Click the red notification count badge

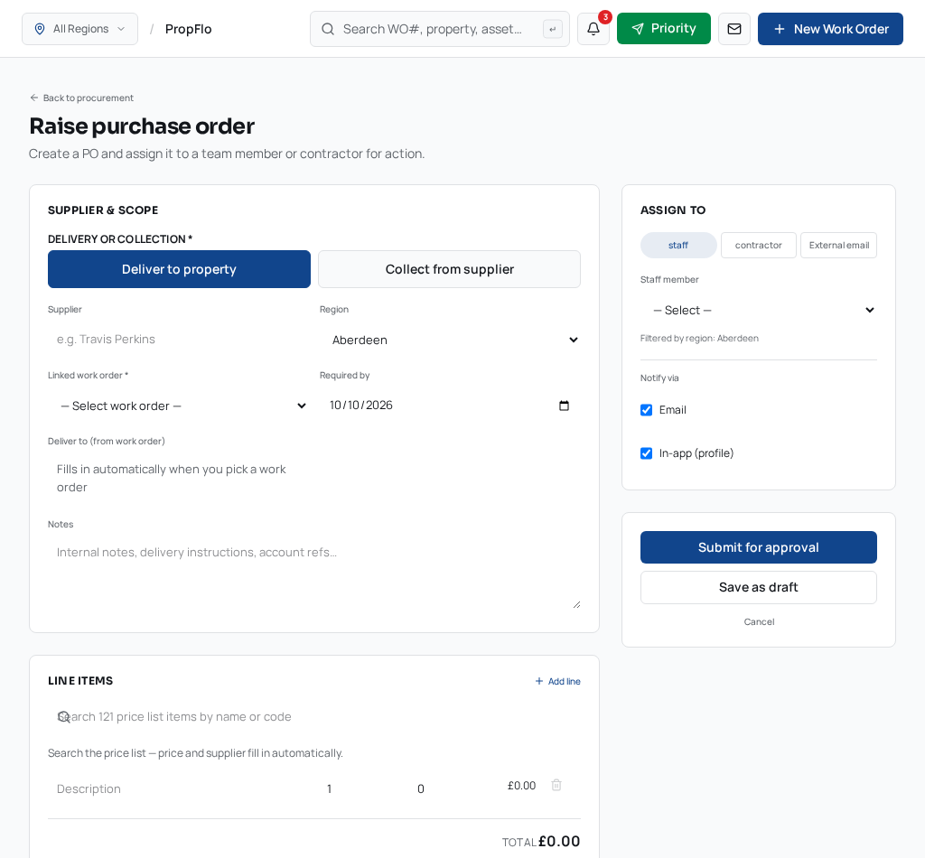(x=604, y=17)
